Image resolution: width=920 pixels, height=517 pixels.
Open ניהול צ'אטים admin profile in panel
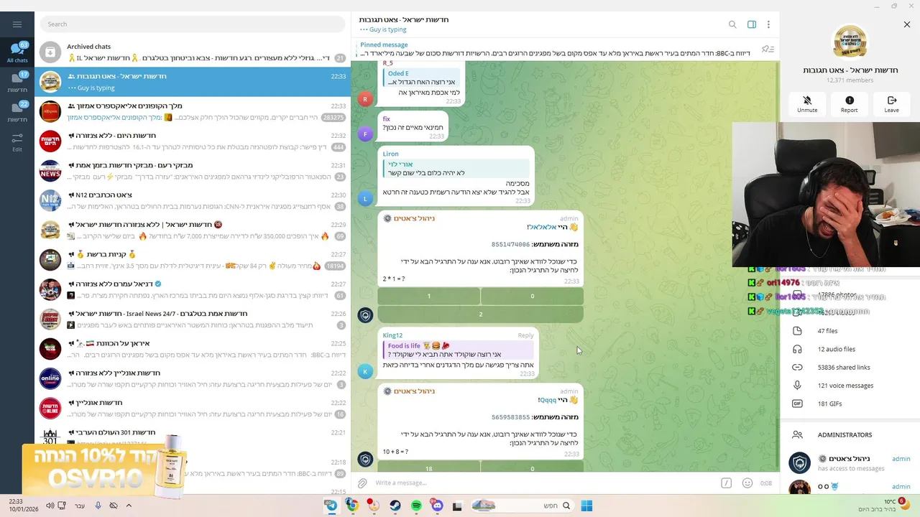[850, 463]
